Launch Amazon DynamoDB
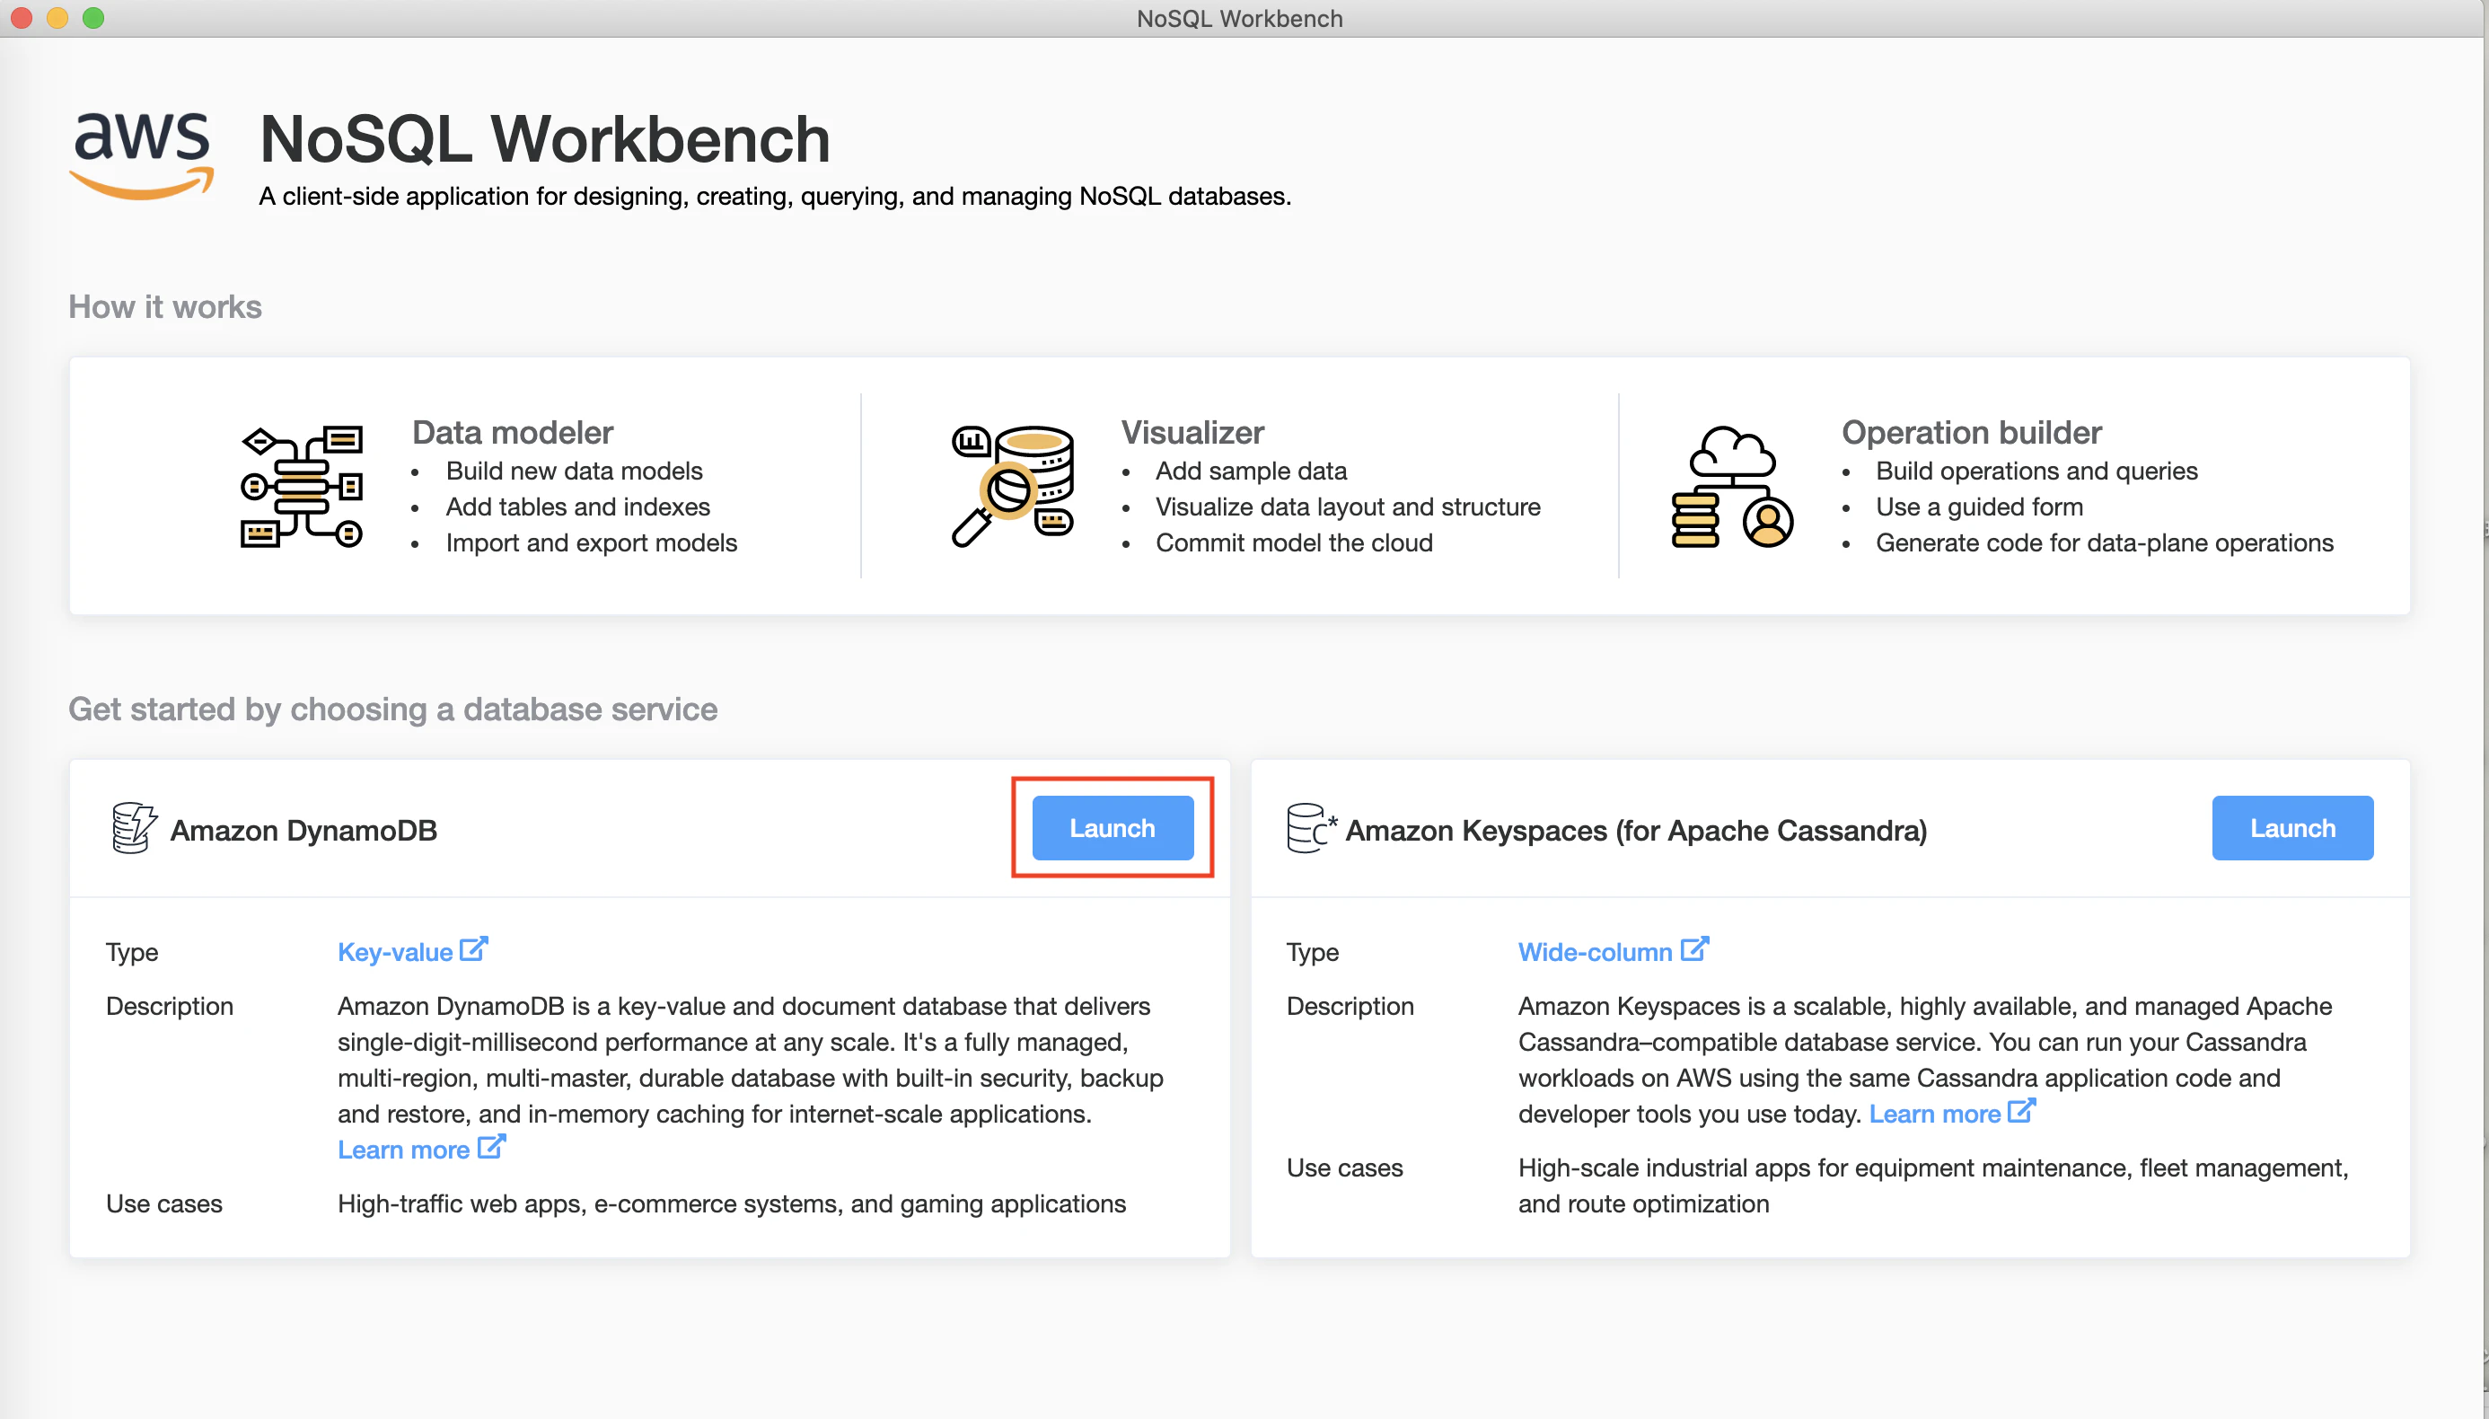 pyautogui.click(x=1113, y=828)
